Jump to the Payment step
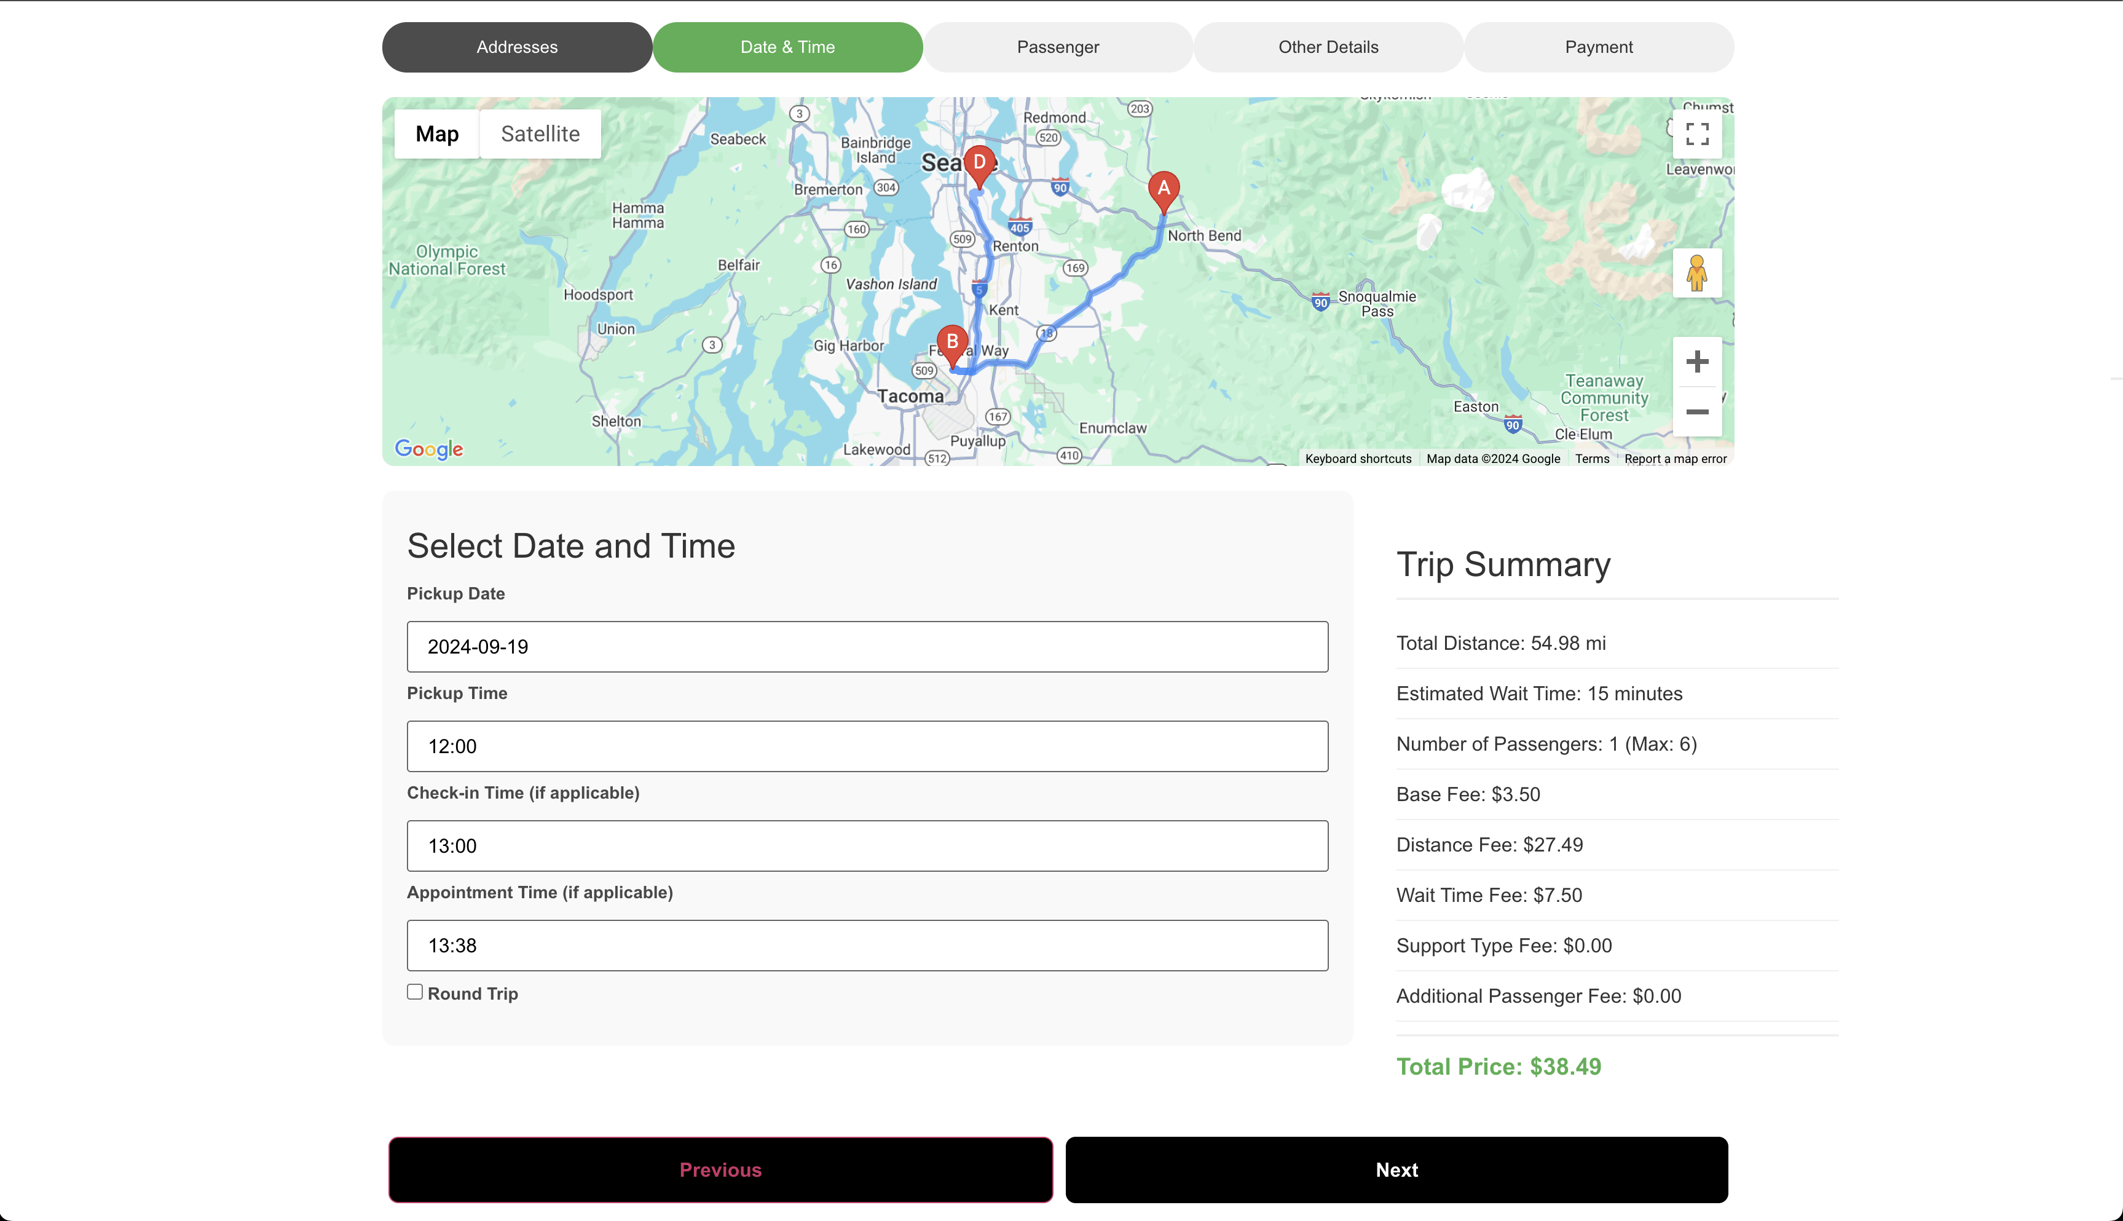The width and height of the screenshot is (2123, 1221). 1598,47
